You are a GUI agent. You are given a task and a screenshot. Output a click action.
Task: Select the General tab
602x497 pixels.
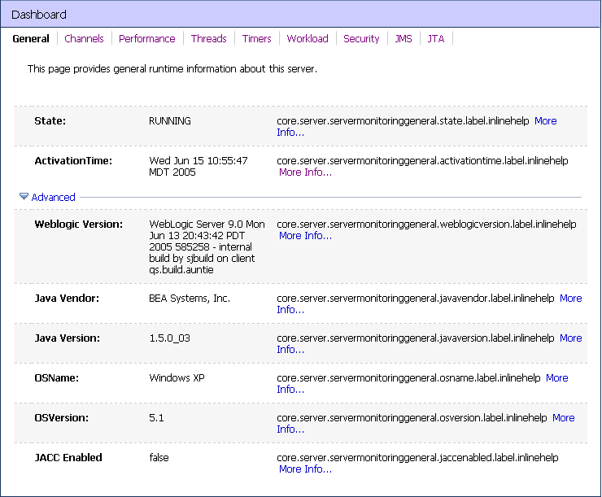pyautogui.click(x=31, y=39)
